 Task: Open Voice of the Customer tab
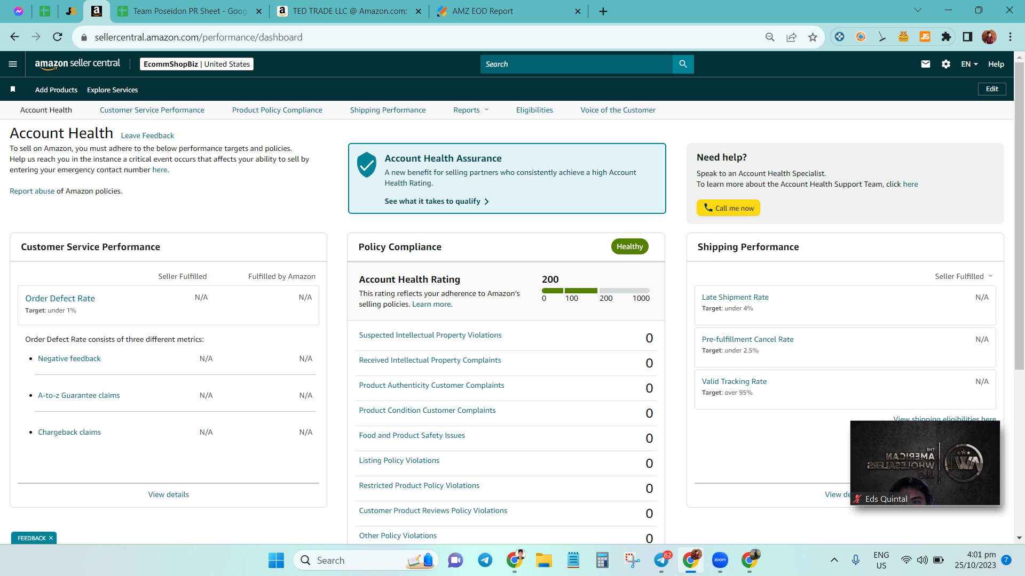[x=618, y=110]
